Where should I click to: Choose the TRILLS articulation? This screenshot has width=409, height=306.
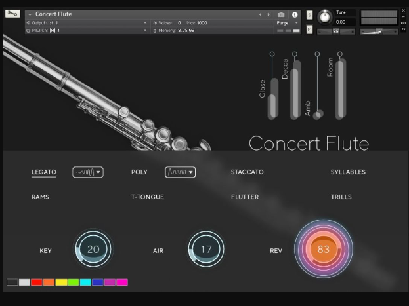click(341, 197)
